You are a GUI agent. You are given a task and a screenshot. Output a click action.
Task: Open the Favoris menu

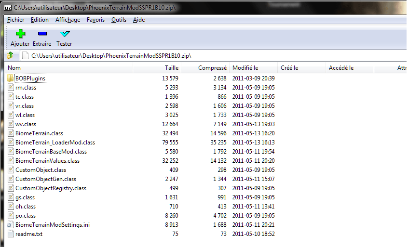[x=95, y=20]
